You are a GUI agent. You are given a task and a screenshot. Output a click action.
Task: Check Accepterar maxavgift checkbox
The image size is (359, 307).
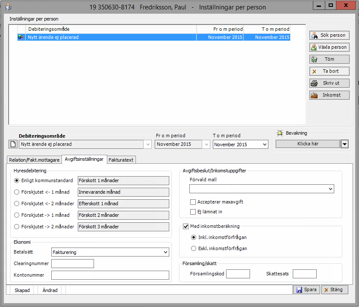click(x=193, y=202)
